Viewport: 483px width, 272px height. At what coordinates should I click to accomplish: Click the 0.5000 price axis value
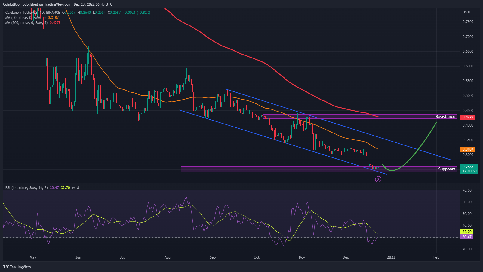click(x=468, y=96)
